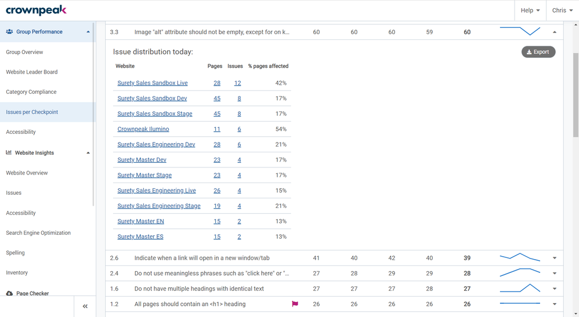The image size is (579, 317).
Task: Click the Website column header
Action: [x=125, y=66]
